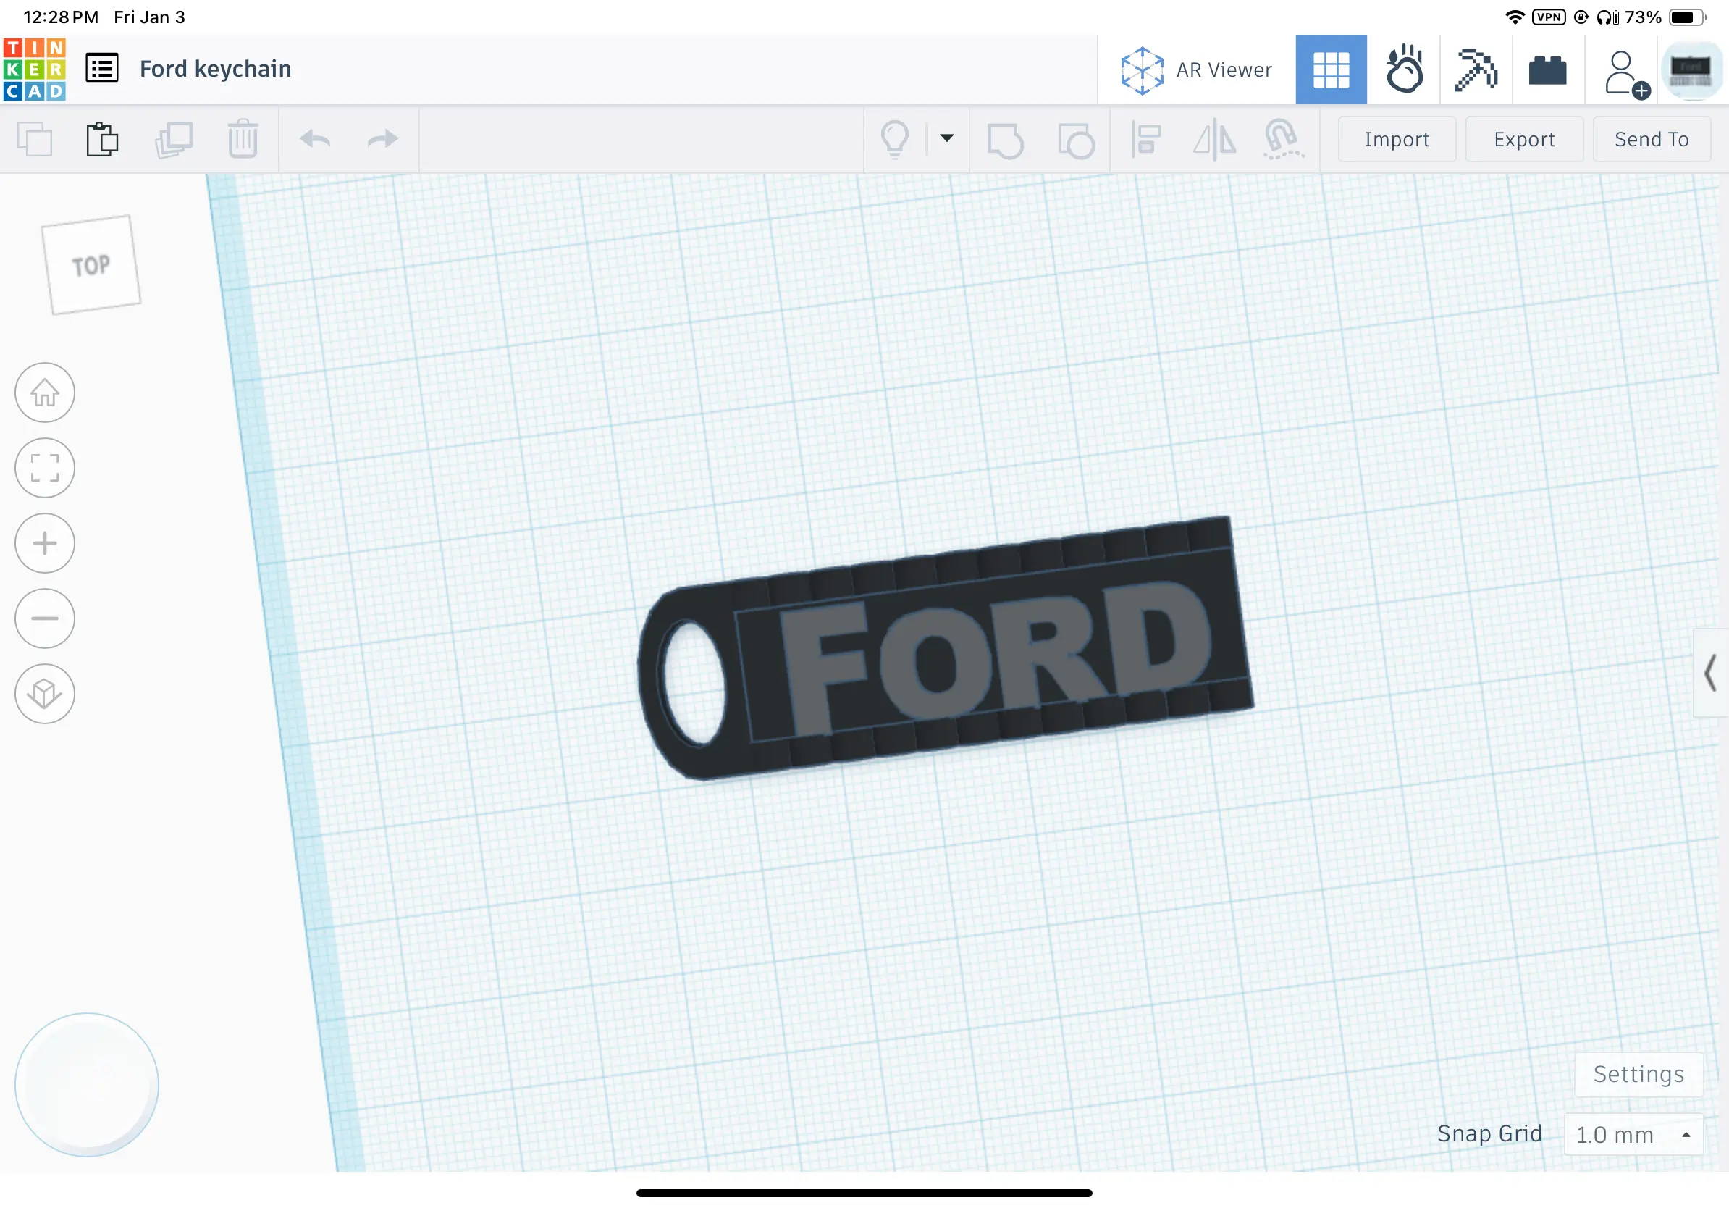Tap the battery indicator in status bar
Viewport: 1729px width, 1208px height.
(x=1687, y=17)
